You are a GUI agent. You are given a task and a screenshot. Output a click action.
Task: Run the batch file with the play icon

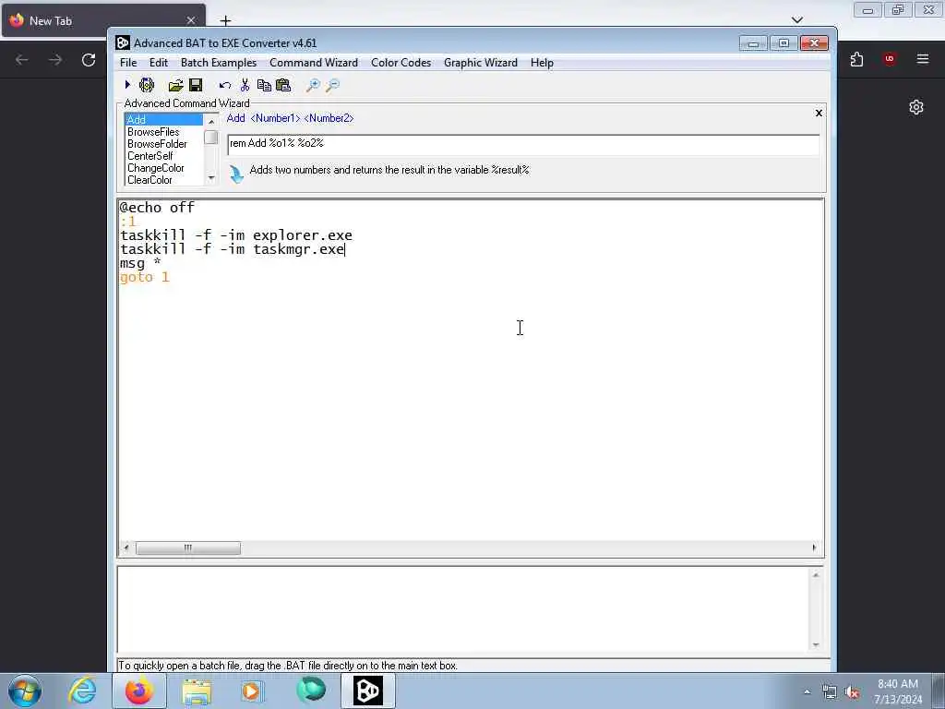pos(127,85)
